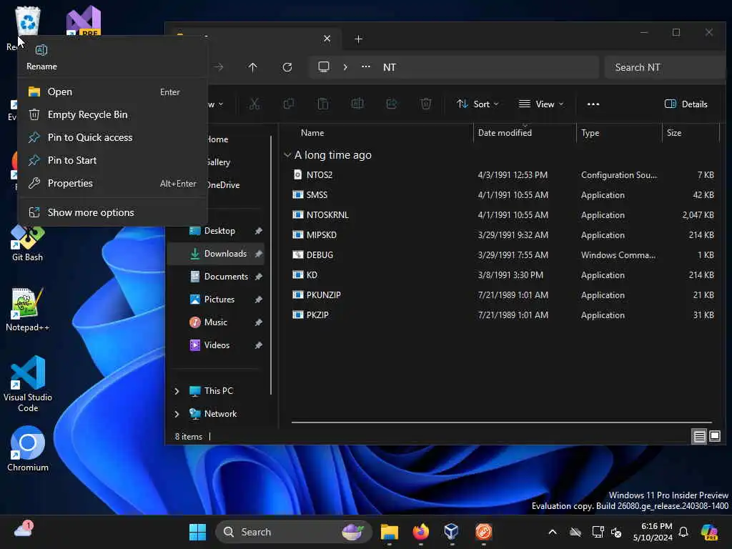The height and width of the screenshot is (549, 732).
Task: Open Downloads in navigation pane
Action: (216, 254)
